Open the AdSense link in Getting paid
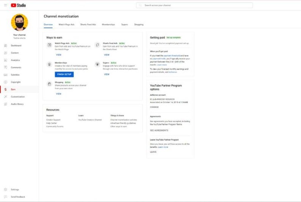This screenshot has width=301, height=202. [x=173, y=72]
